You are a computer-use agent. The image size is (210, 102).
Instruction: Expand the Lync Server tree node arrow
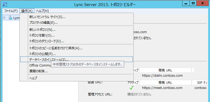5,17
